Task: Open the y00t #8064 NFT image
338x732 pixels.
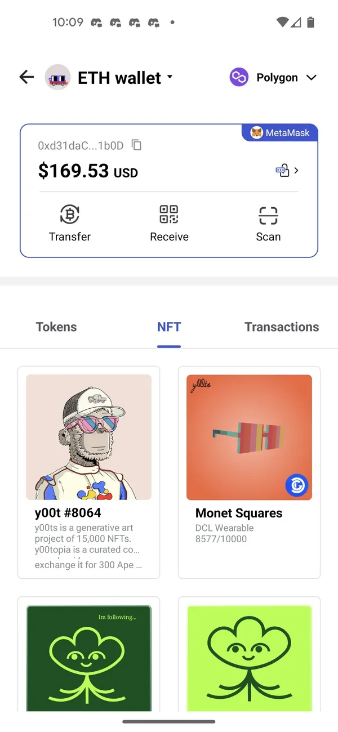Action: (x=88, y=437)
